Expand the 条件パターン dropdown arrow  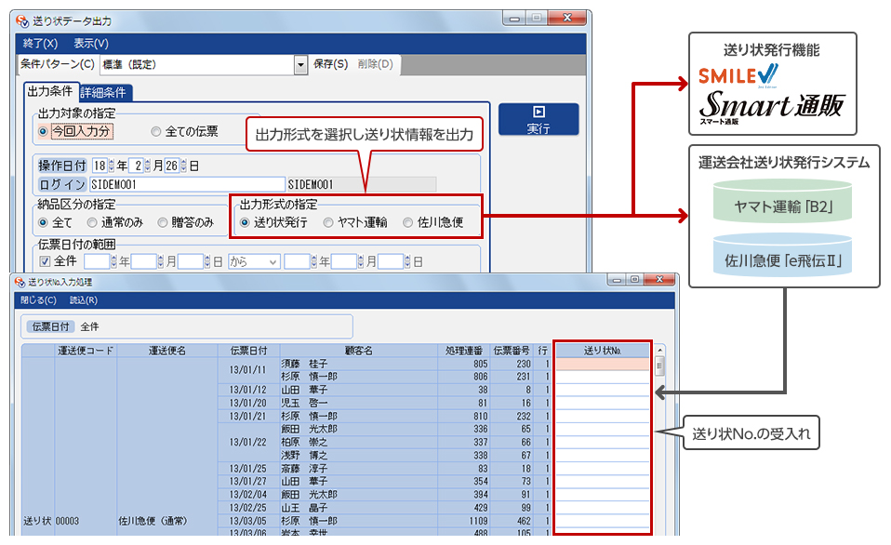pos(300,65)
